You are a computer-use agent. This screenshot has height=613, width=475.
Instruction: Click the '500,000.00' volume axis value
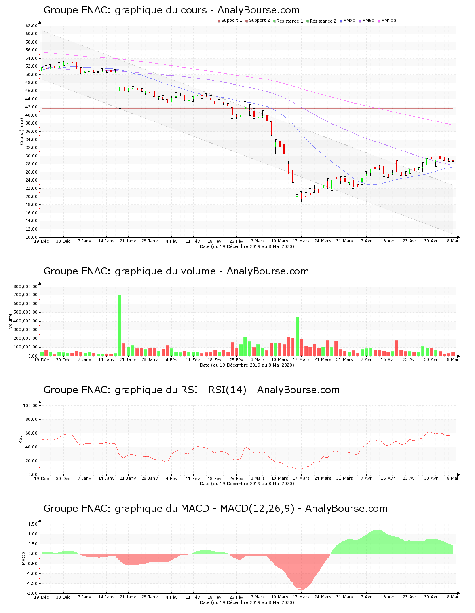(25, 312)
